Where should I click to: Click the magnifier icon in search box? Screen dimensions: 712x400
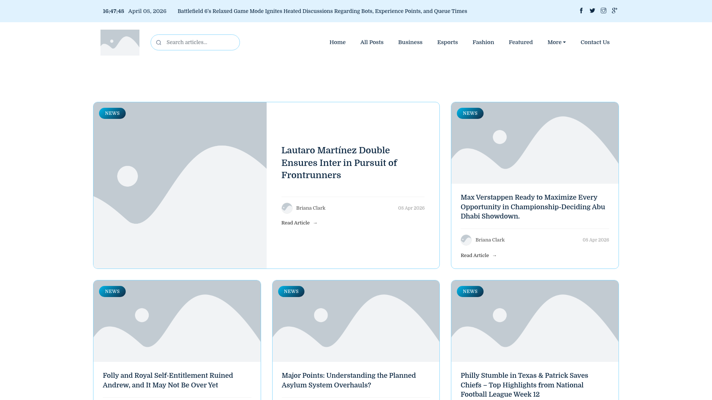click(159, 43)
